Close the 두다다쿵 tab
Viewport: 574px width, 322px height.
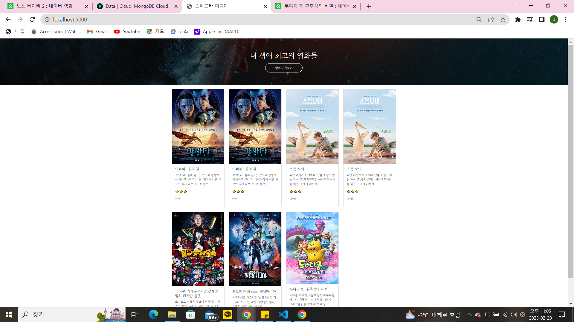click(x=355, y=6)
